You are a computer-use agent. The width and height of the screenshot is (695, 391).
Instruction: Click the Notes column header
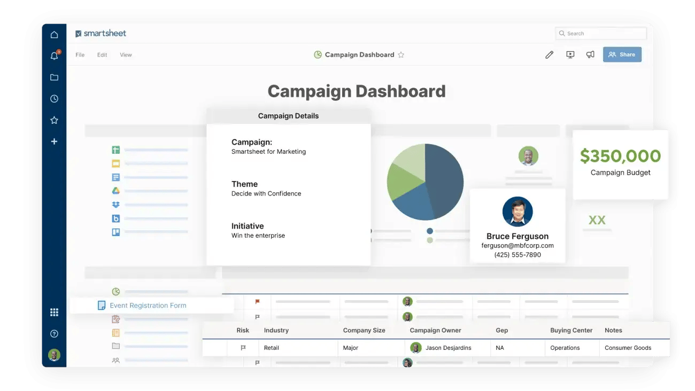click(x=613, y=330)
